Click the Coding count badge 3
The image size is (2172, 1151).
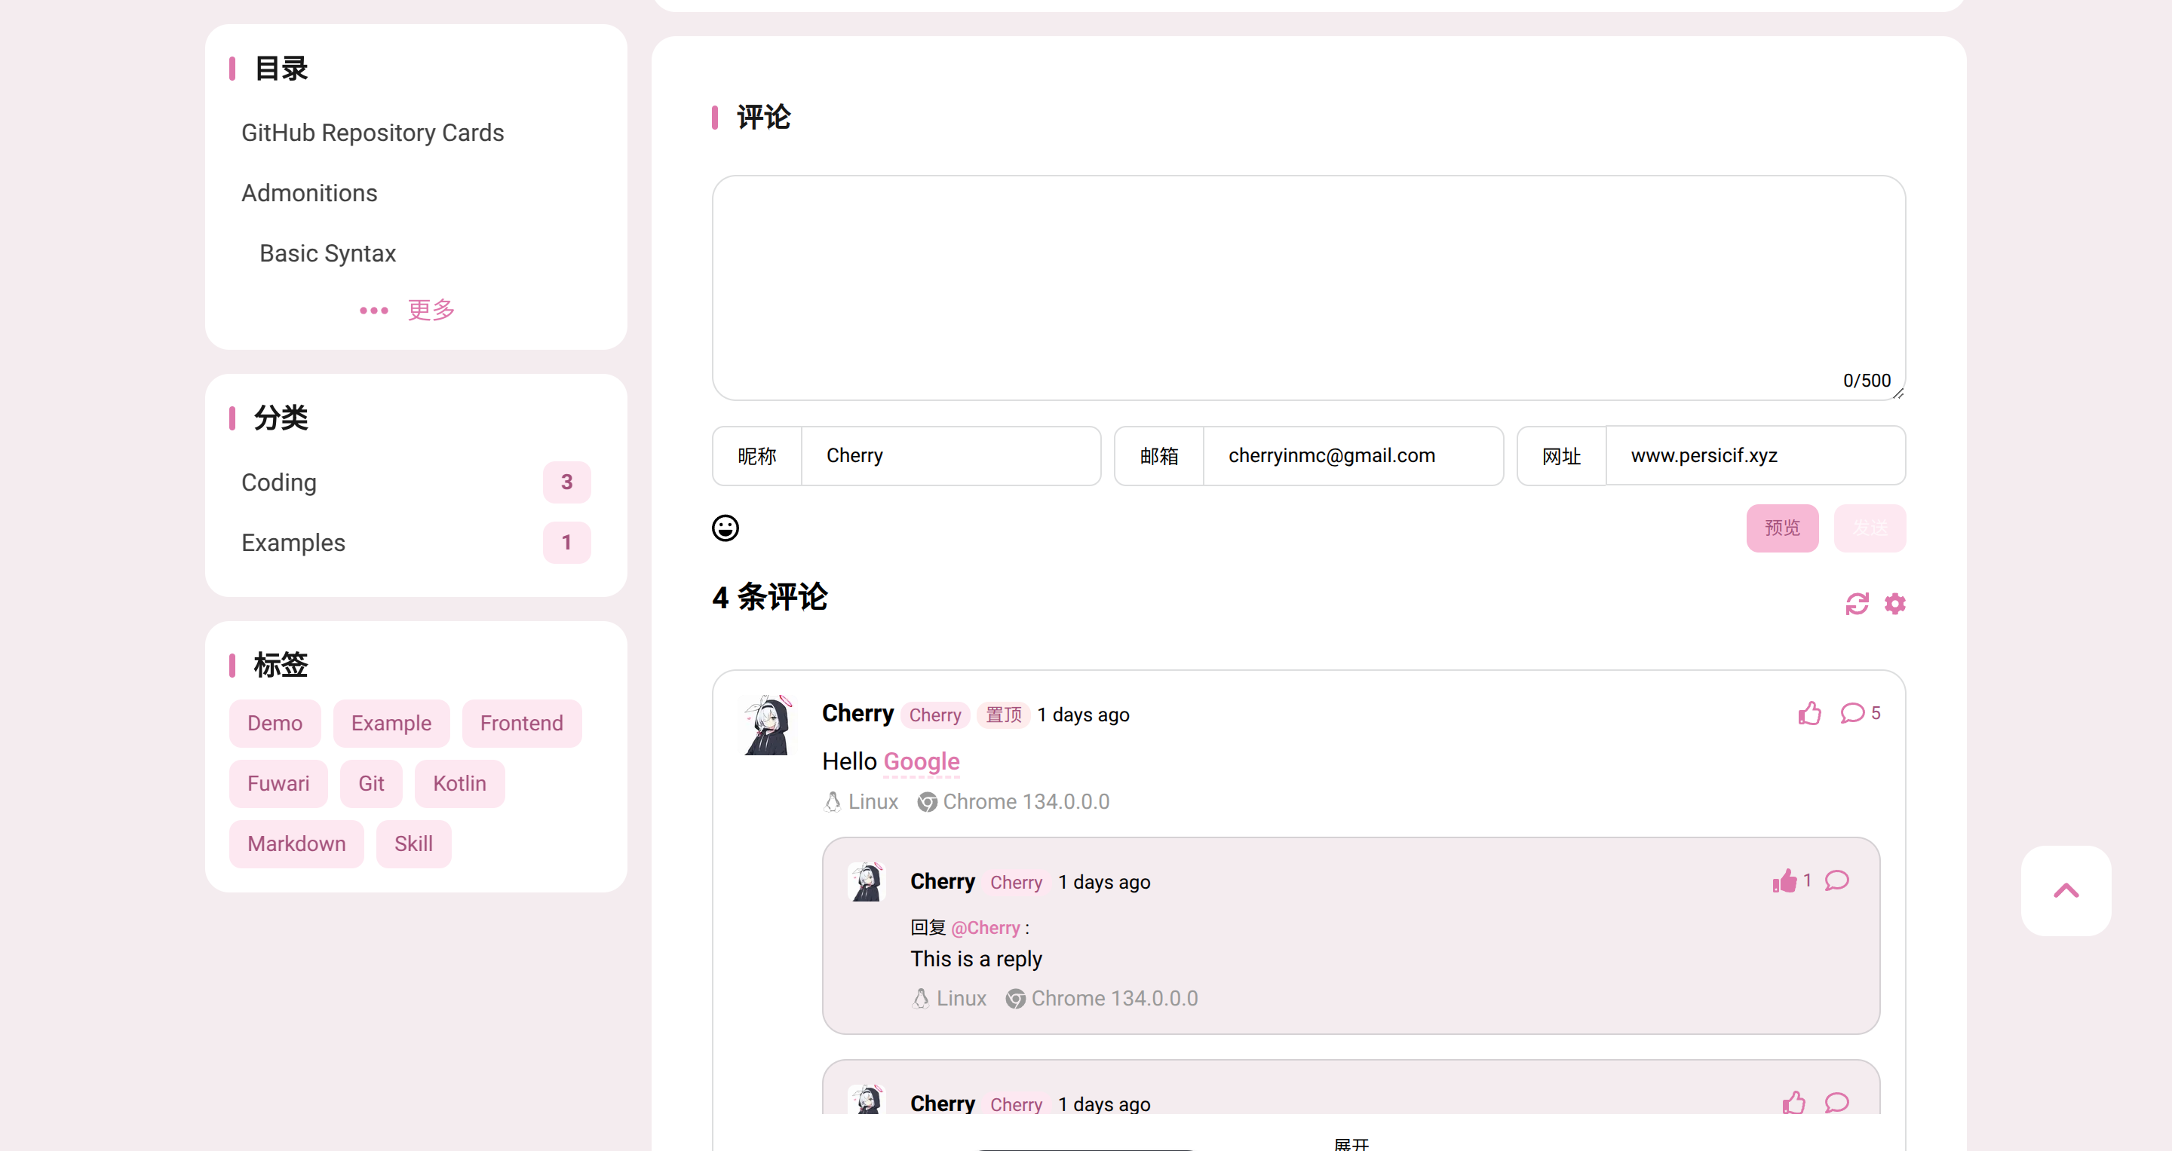pos(566,483)
